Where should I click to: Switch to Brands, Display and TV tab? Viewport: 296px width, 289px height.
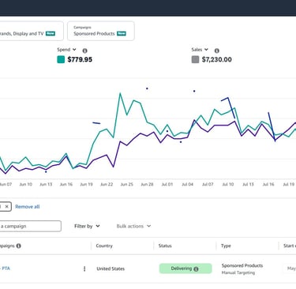[x=31, y=31]
